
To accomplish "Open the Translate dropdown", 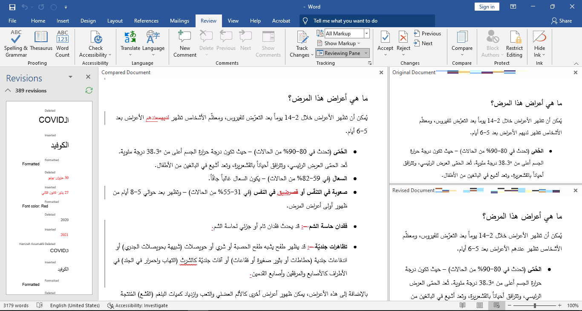I will (130, 43).
